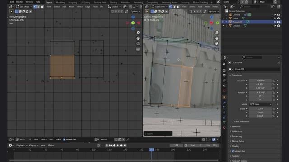Toggle visibility eye for Cube.001
Image resolution: width=289 pixels, height=162 pixels.
[x=275, y=22]
